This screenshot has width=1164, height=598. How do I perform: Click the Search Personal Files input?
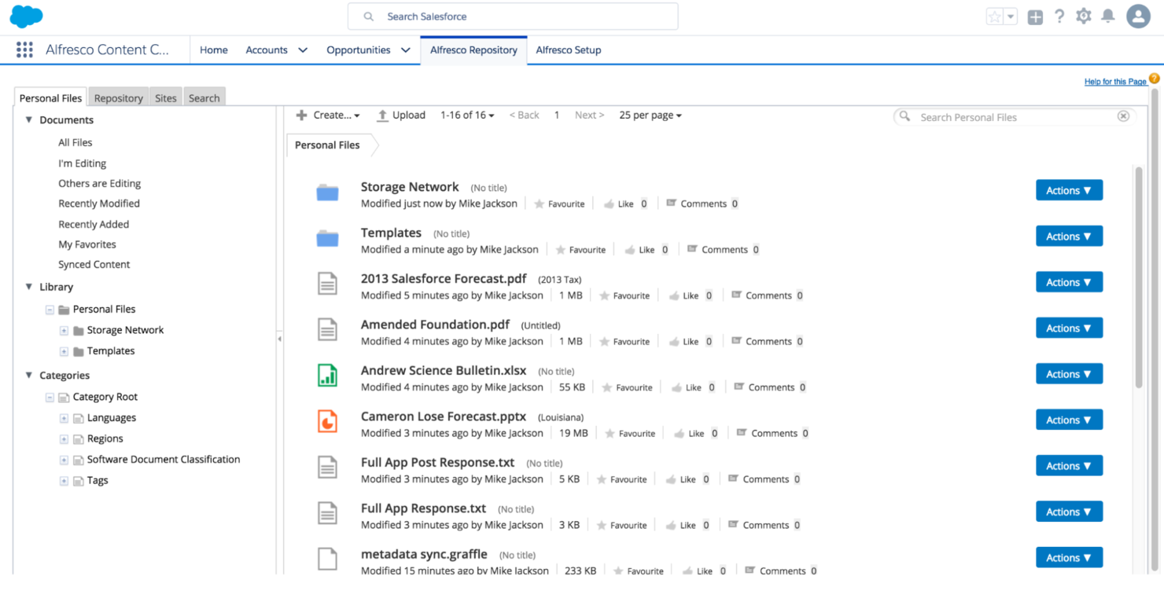point(1015,116)
